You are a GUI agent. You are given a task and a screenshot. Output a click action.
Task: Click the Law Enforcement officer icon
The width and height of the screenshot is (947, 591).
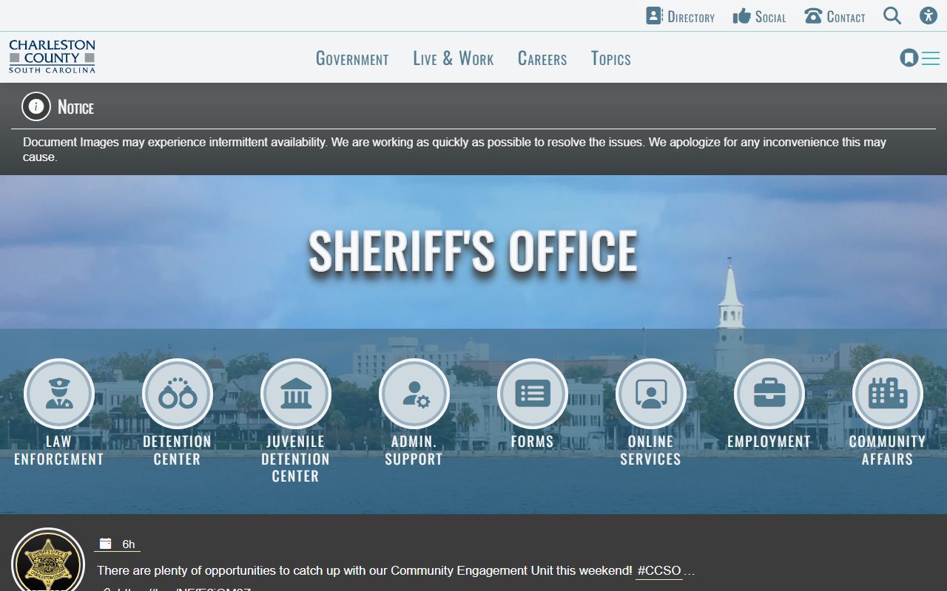[59, 394]
